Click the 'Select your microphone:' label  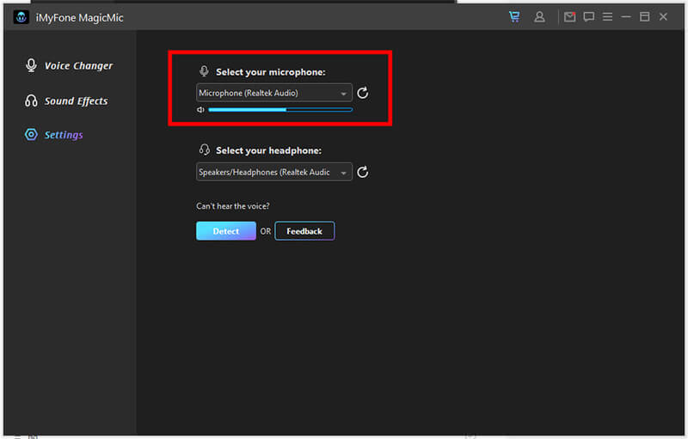click(271, 72)
